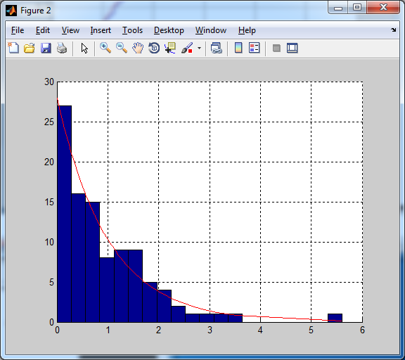The width and height of the screenshot is (405, 360).
Task: Click the New Figure icon
Action: pos(13,48)
